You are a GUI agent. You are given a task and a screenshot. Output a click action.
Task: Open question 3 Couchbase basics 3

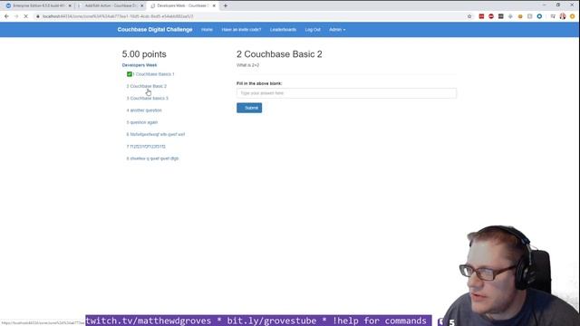pos(147,99)
